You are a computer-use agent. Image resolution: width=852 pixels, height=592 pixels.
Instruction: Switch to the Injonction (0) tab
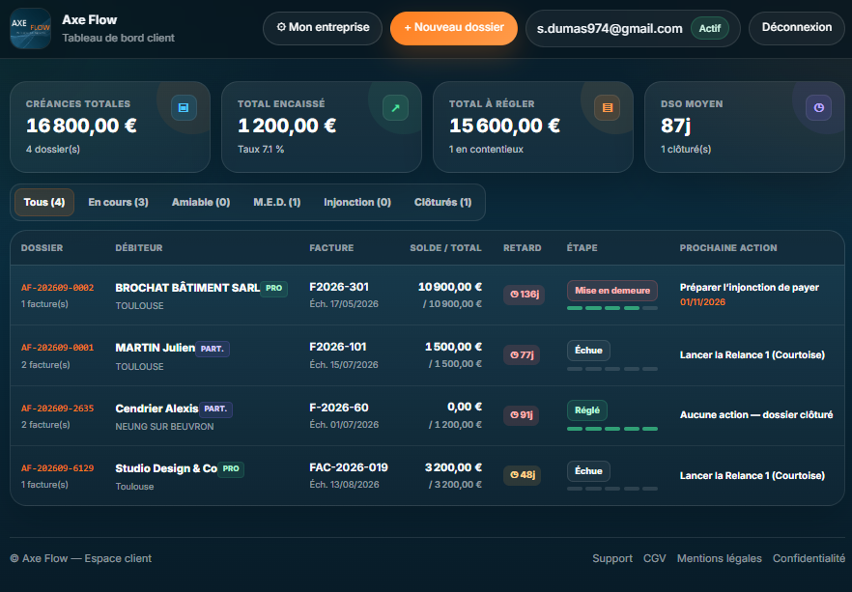point(357,202)
